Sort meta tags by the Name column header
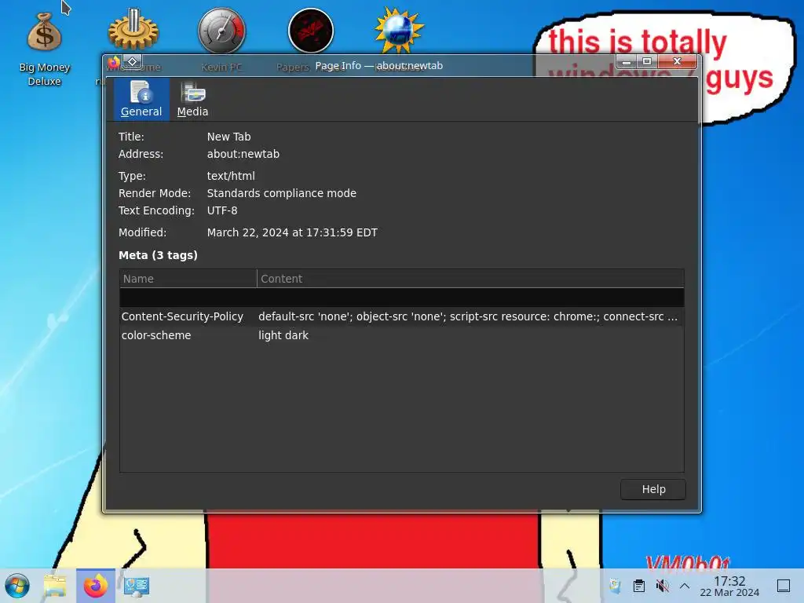This screenshot has width=804, height=603. (x=188, y=279)
